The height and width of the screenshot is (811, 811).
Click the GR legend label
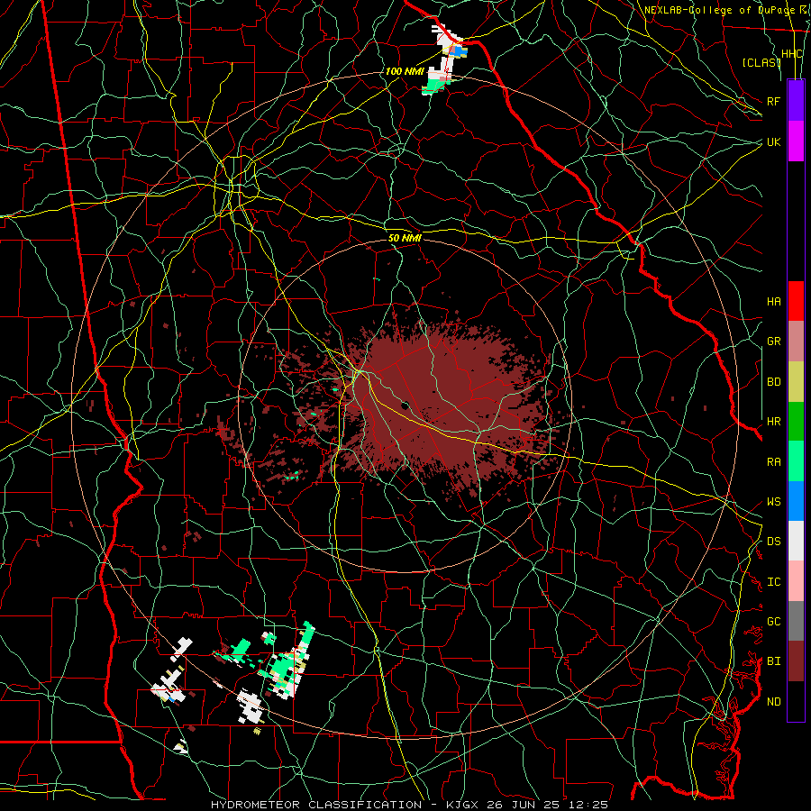(773, 342)
